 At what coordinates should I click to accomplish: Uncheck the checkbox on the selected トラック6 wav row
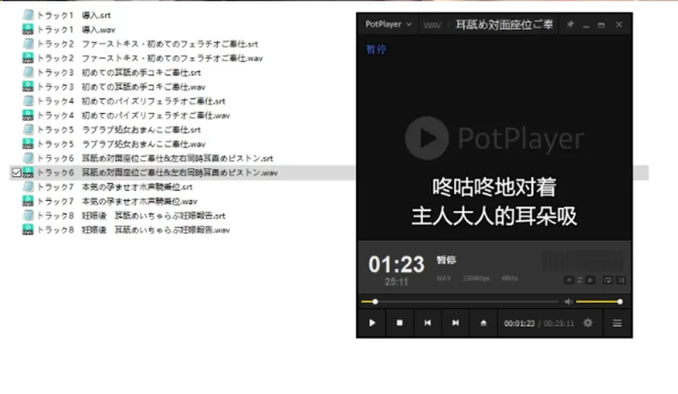click(16, 173)
